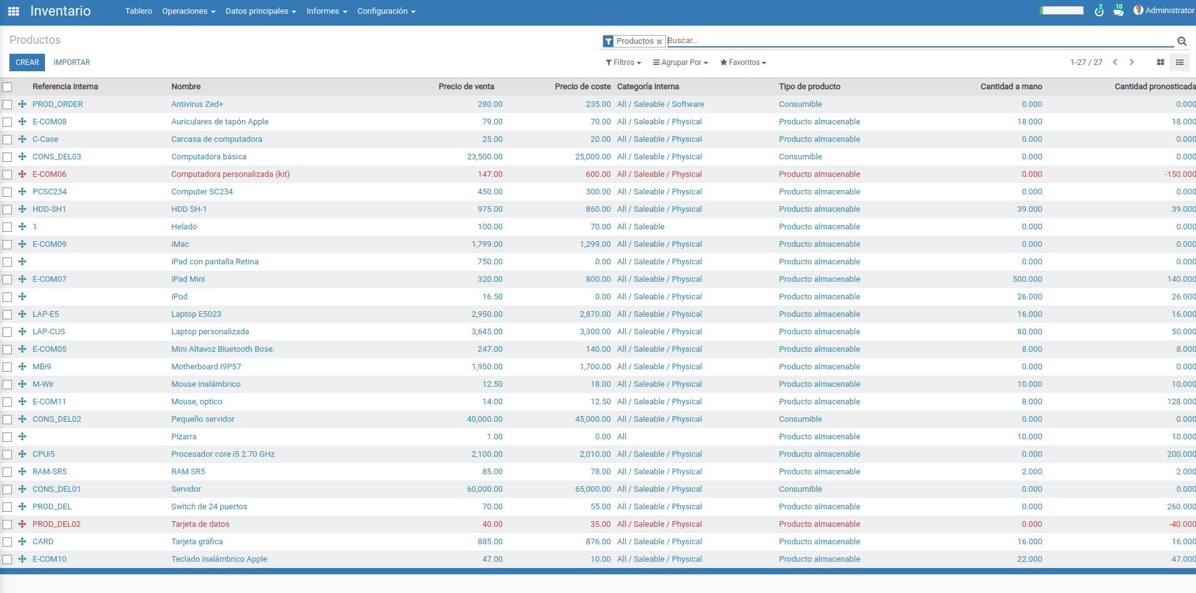Click the handle icon on Pizarra row
The image size is (1196, 593).
point(22,437)
